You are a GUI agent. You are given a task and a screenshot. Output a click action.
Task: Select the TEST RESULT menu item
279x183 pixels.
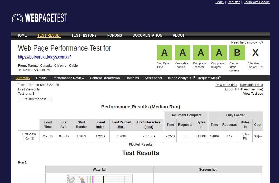[49, 35]
